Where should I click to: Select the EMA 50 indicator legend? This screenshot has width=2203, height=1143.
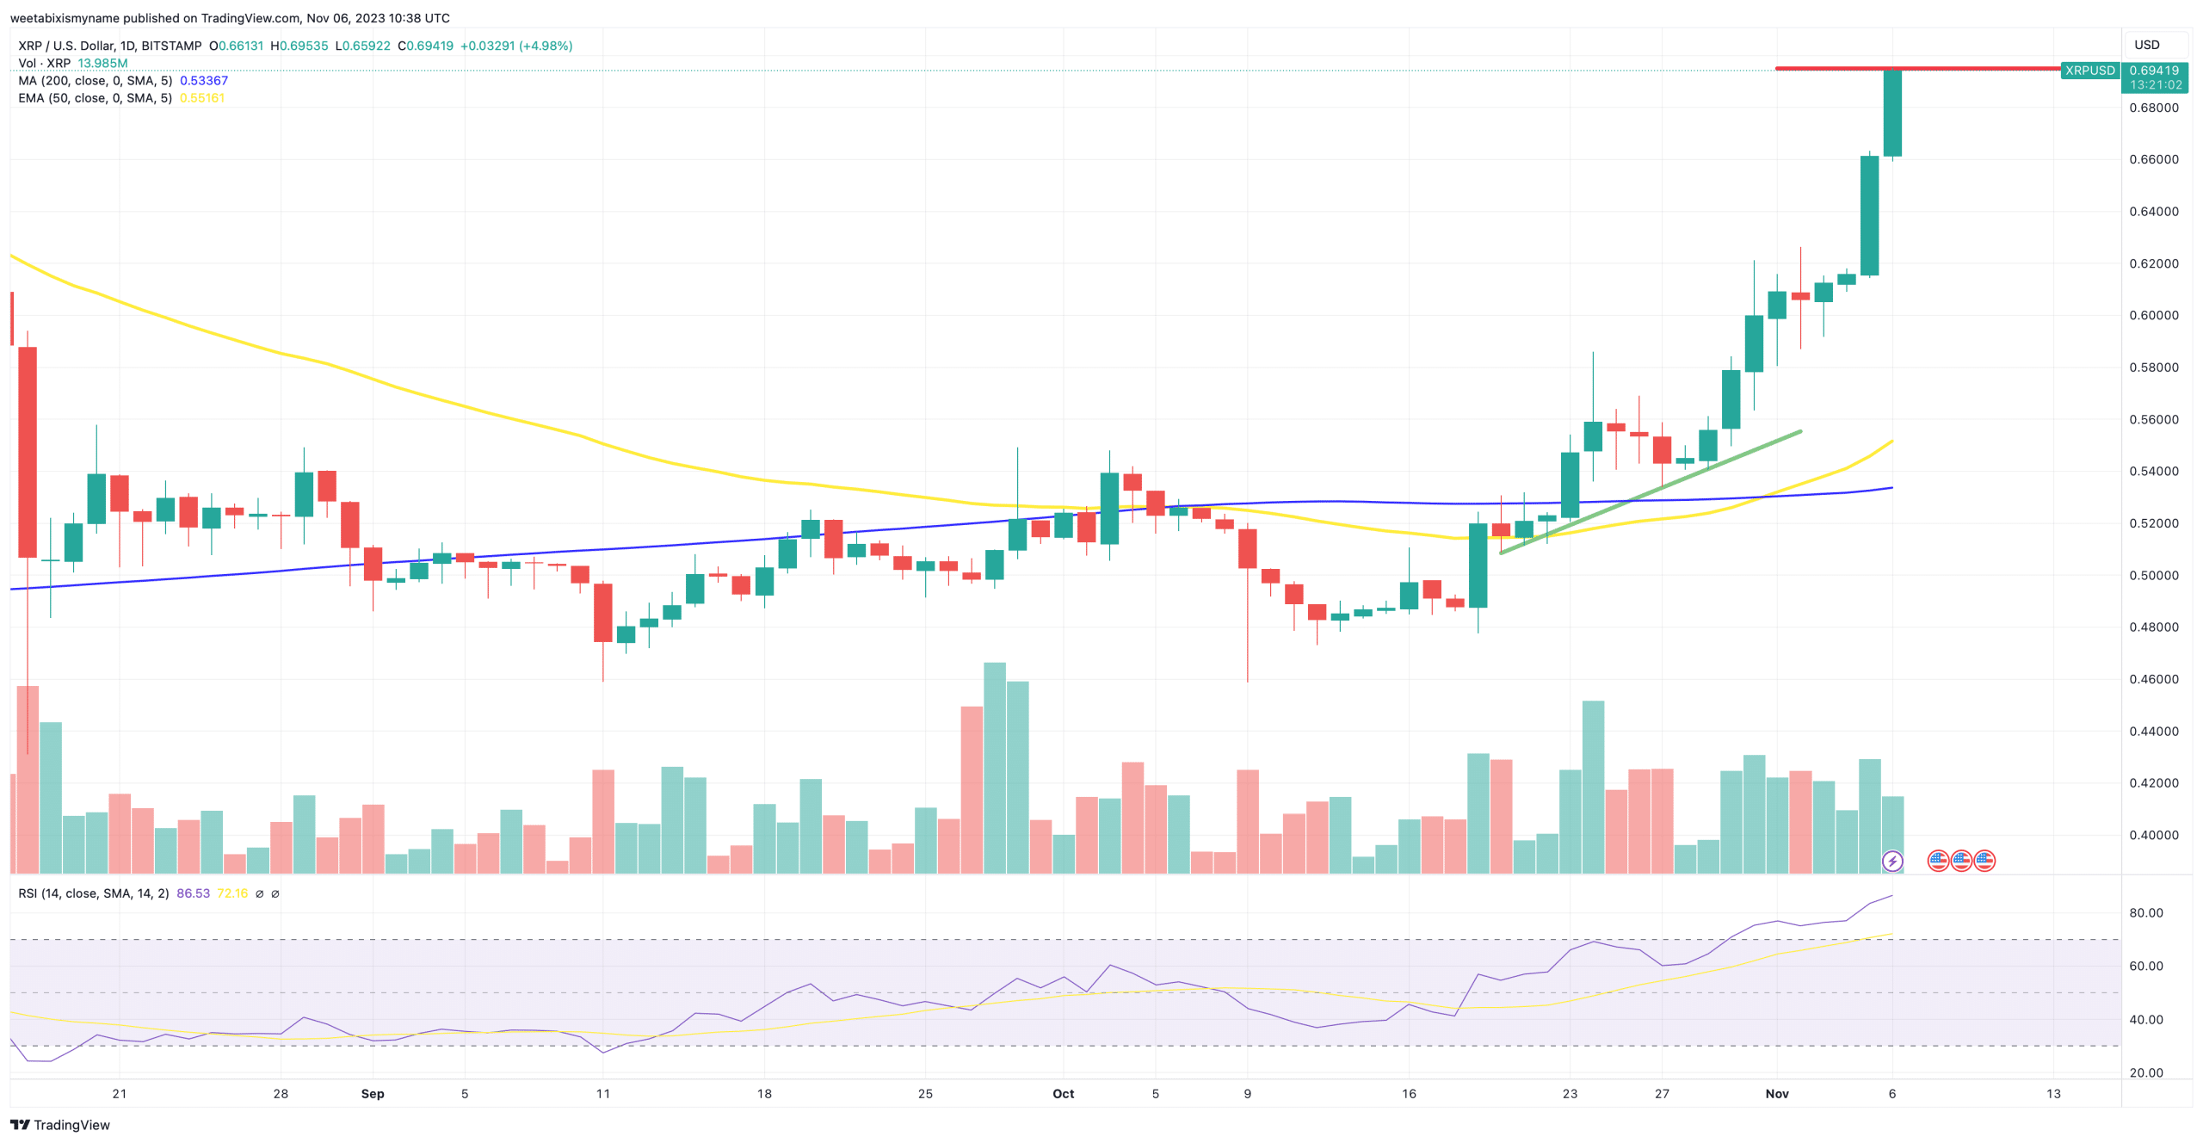(x=96, y=97)
